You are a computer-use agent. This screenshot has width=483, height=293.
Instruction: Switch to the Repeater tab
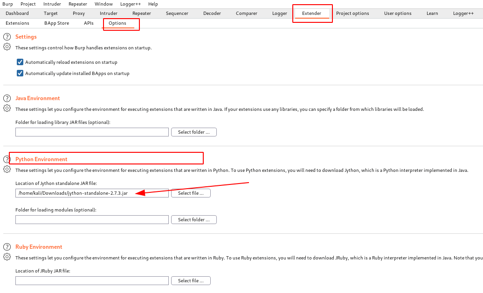(x=142, y=14)
